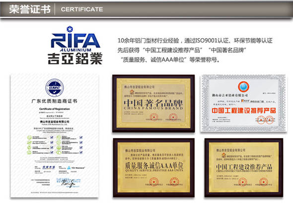Click the RIFA Aluminium logo
Screen dimensions: 293x209
tap(75, 45)
